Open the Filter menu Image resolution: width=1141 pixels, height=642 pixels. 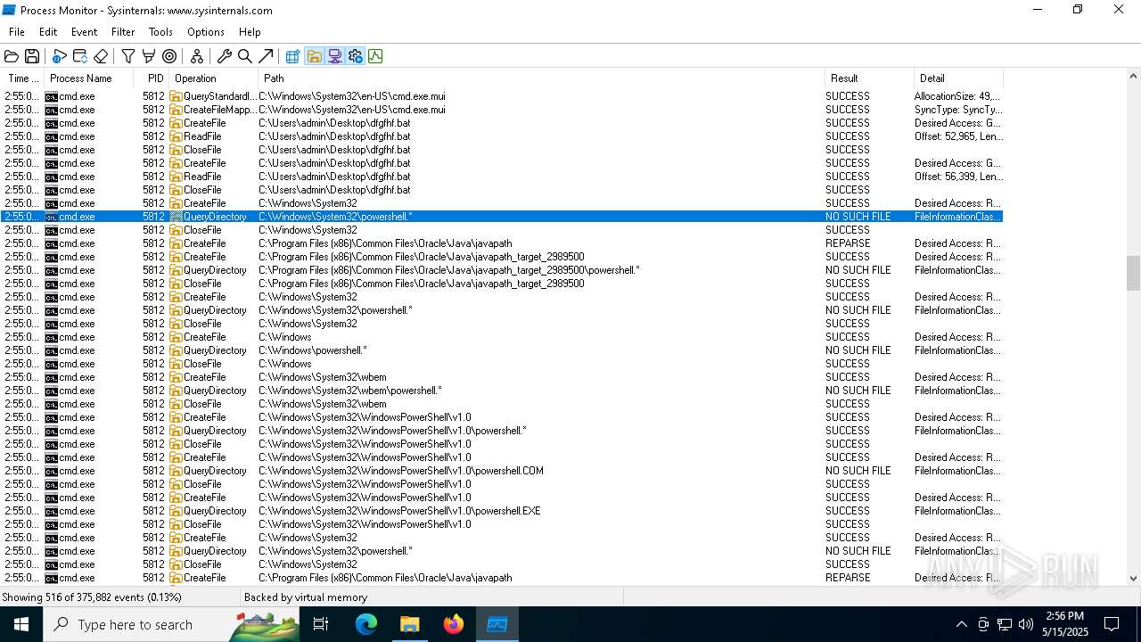click(x=123, y=32)
